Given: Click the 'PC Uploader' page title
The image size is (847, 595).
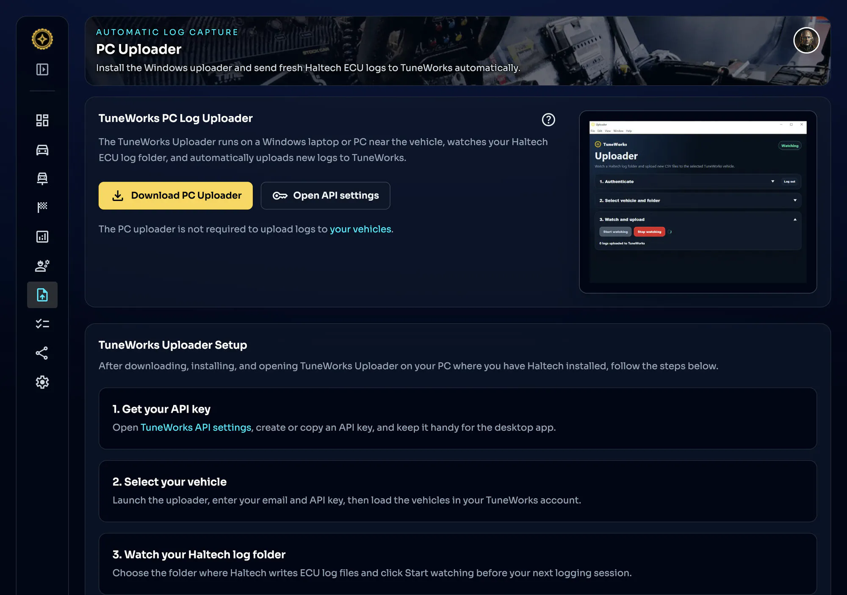Looking at the screenshot, I should tap(139, 49).
